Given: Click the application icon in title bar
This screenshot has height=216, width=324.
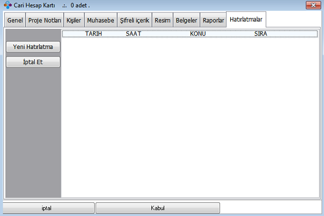Looking at the screenshot, I should (x=8, y=5).
